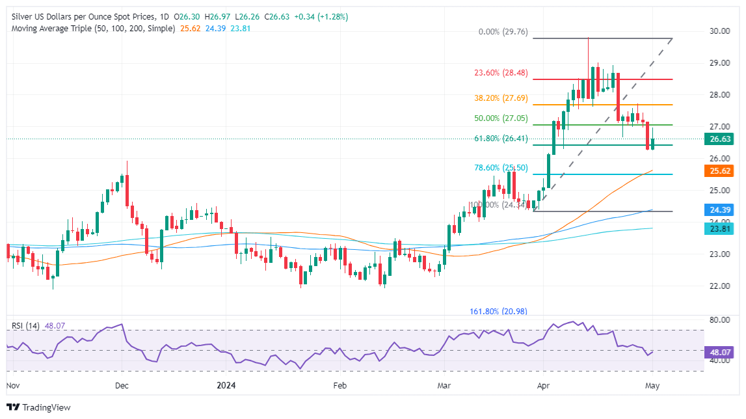
Task: Click the May marker on time axis
Action: tap(652, 386)
